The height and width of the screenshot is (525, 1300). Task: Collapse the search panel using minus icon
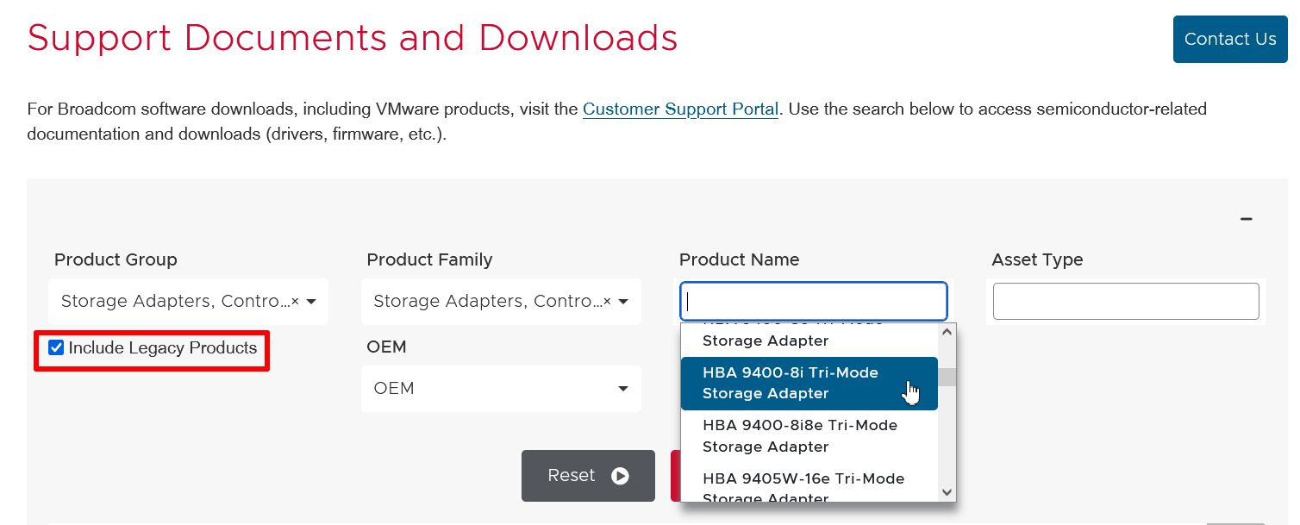[x=1246, y=219]
